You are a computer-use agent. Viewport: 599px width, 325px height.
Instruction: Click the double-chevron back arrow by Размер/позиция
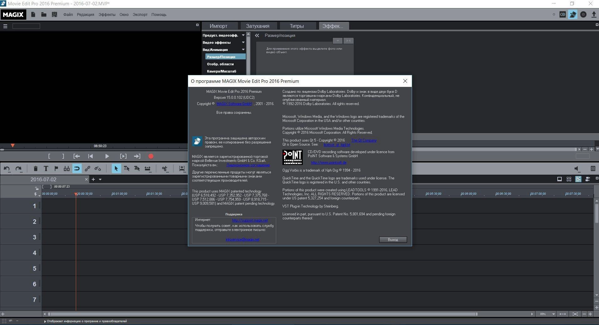point(257,36)
